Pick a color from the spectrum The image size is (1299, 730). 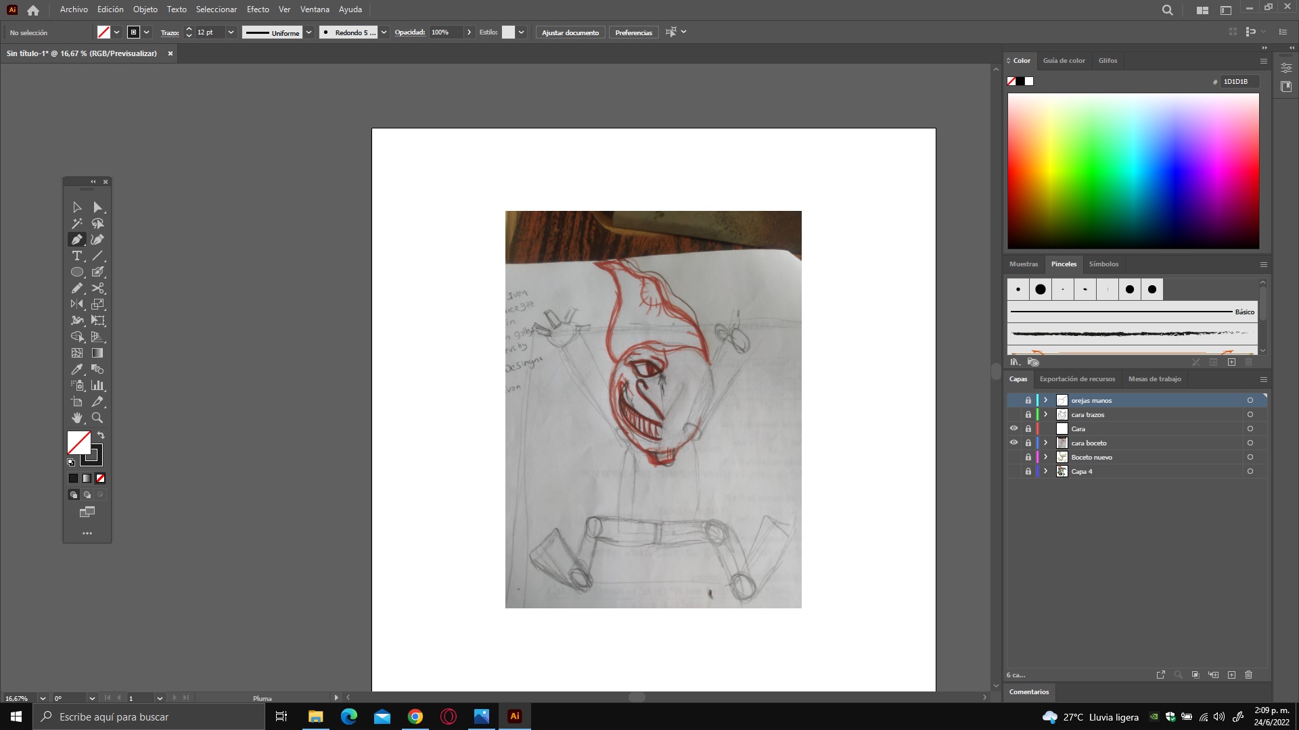click(1133, 171)
